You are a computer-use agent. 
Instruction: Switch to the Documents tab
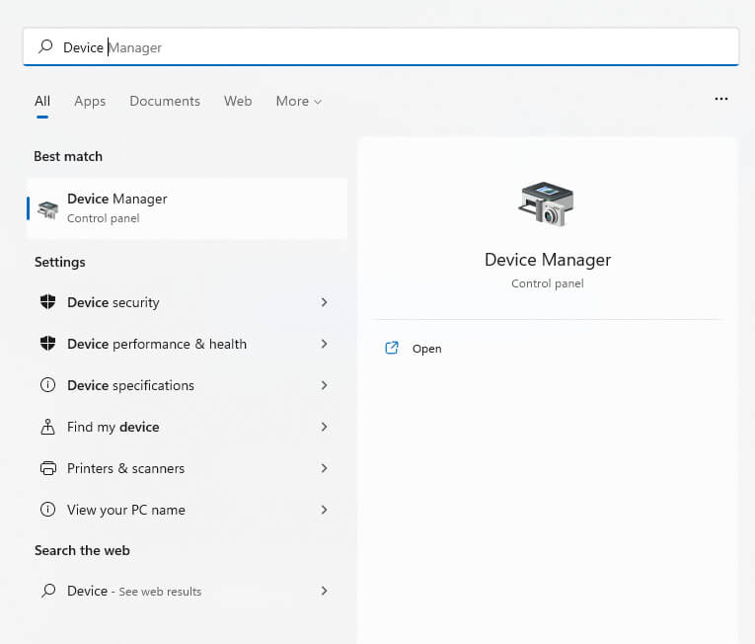point(165,101)
